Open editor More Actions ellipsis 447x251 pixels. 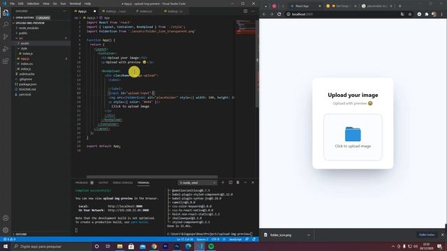coord(253,11)
